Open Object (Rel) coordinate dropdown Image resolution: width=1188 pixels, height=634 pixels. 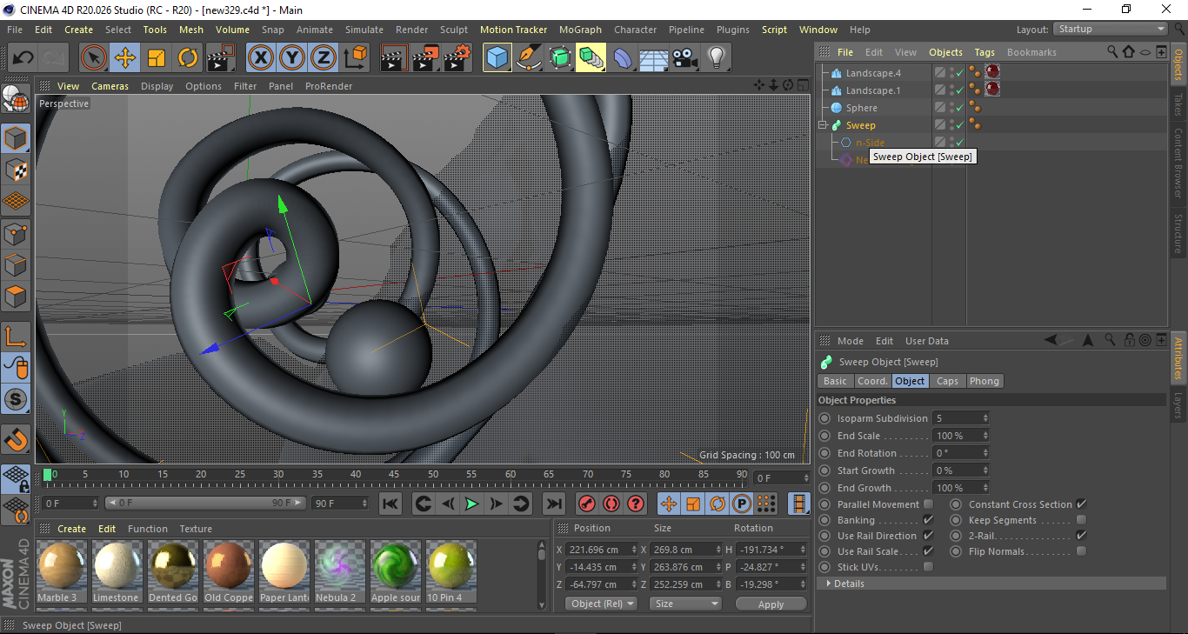601,604
